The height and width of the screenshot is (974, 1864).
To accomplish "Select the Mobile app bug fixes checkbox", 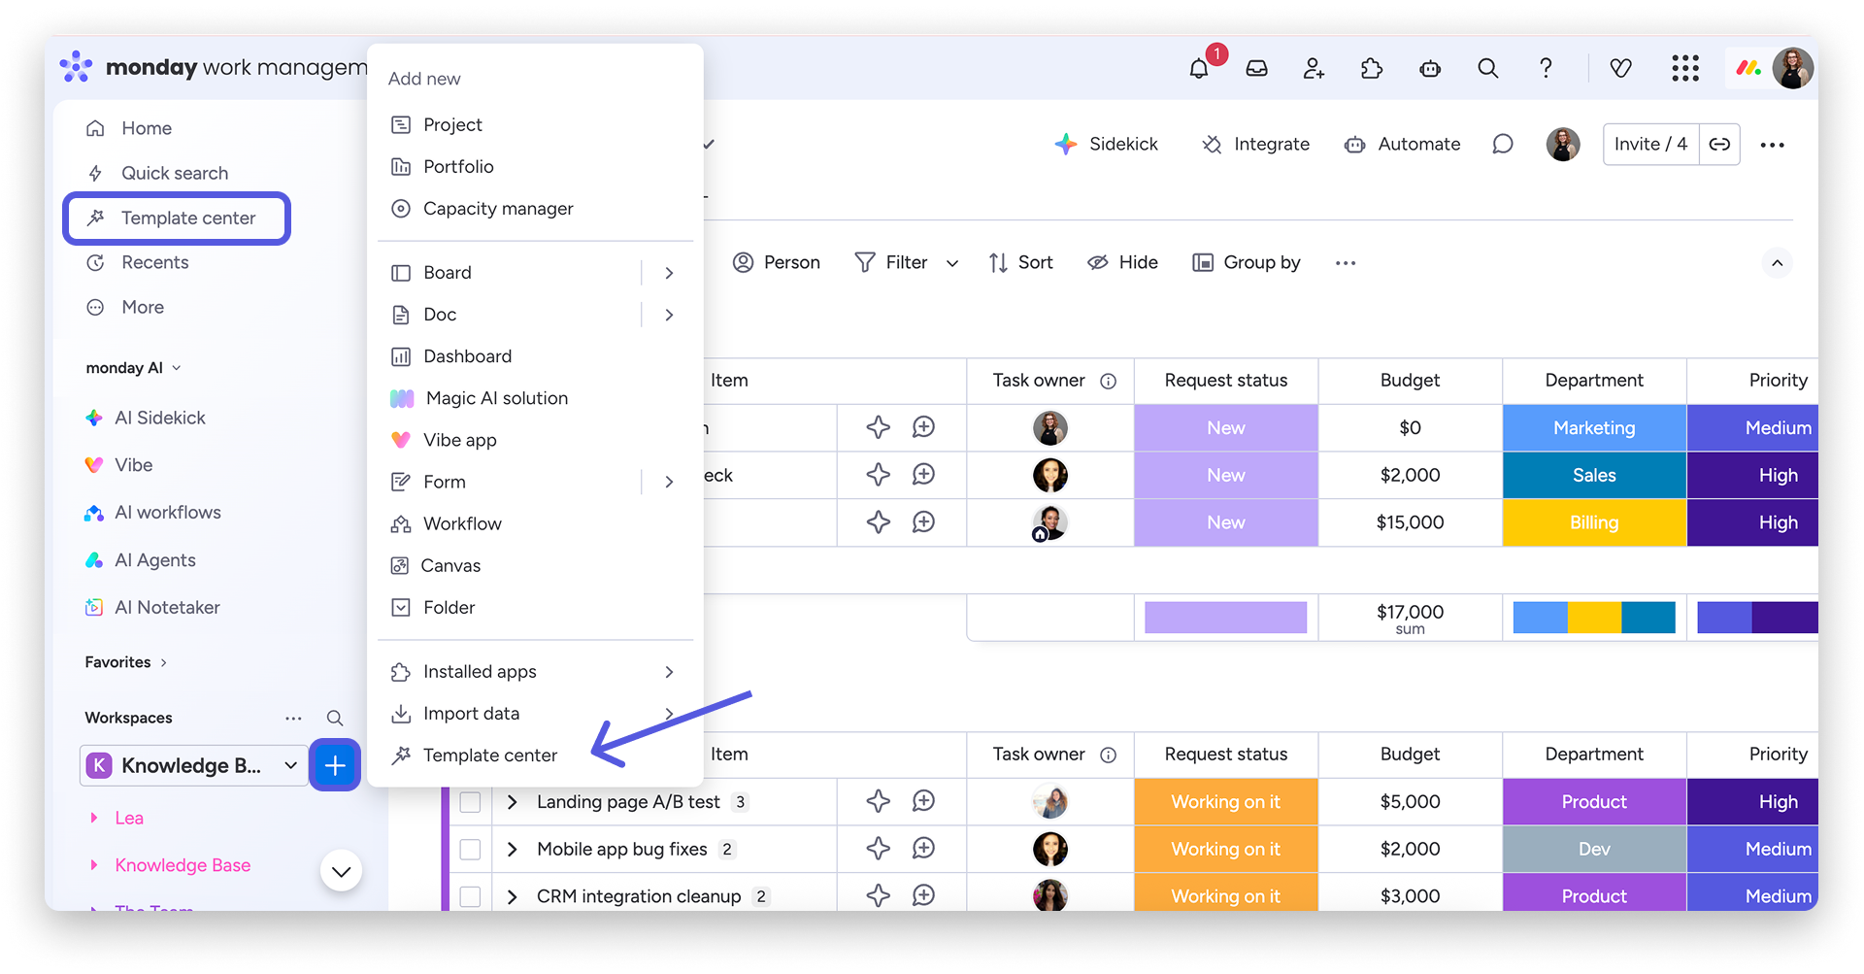I will (470, 850).
